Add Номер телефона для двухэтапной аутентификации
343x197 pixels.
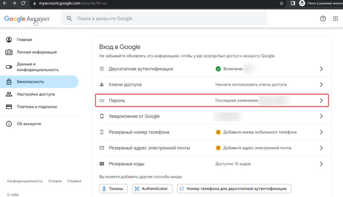point(234,189)
